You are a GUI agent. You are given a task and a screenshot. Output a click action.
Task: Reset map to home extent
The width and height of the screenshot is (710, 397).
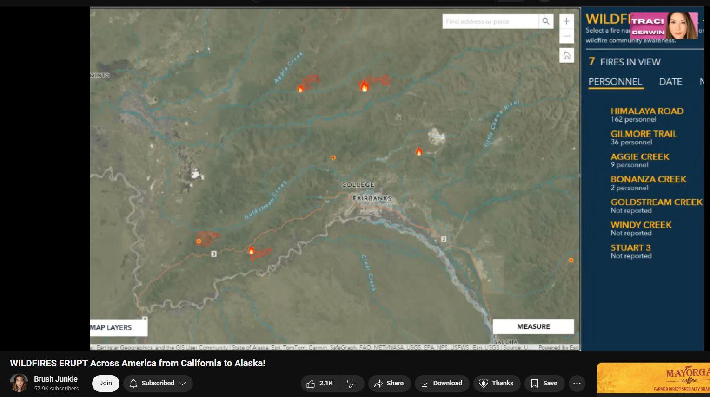coord(566,56)
